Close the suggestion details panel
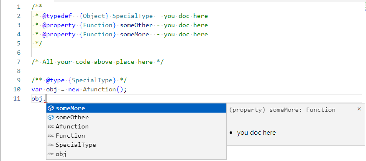Viewport: 366px width, 161px height. (x=359, y=109)
